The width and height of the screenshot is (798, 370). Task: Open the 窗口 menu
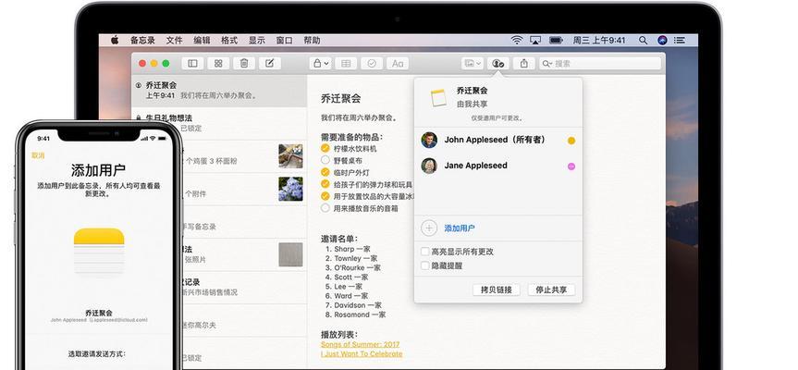tap(284, 40)
